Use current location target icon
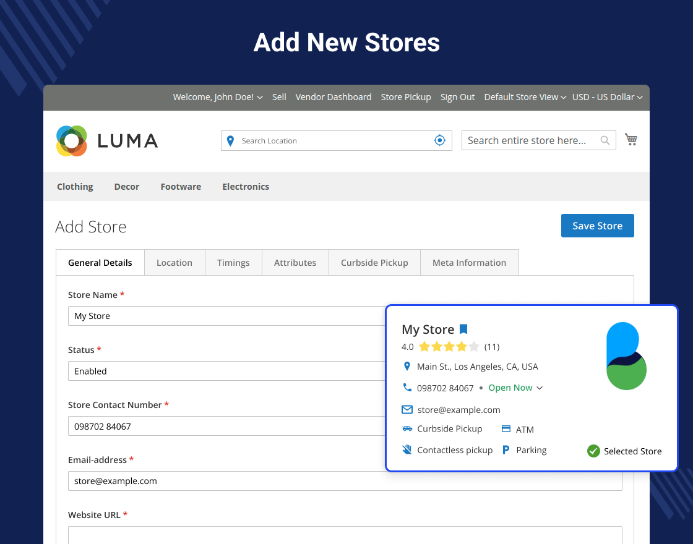Image resolution: width=693 pixels, height=544 pixels. pos(440,140)
